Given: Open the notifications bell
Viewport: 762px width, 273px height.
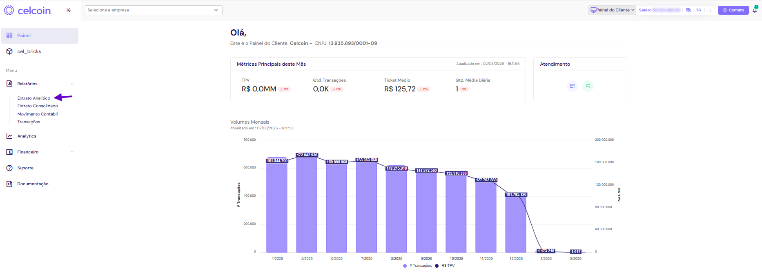Looking at the screenshot, I should 755,10.
